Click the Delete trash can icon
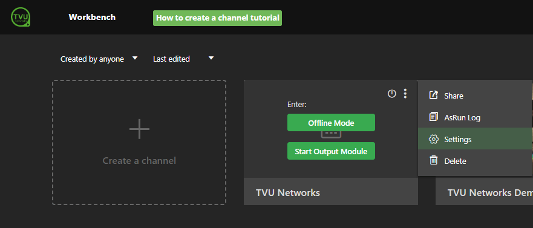 click(x=433, y=160)
